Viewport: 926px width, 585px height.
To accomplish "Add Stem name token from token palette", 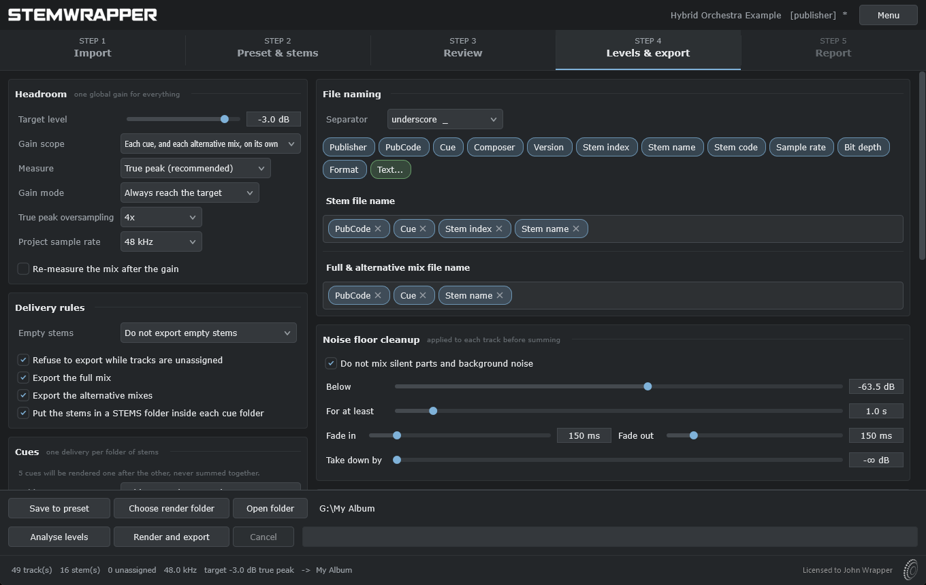I will [x=672, y=147].
